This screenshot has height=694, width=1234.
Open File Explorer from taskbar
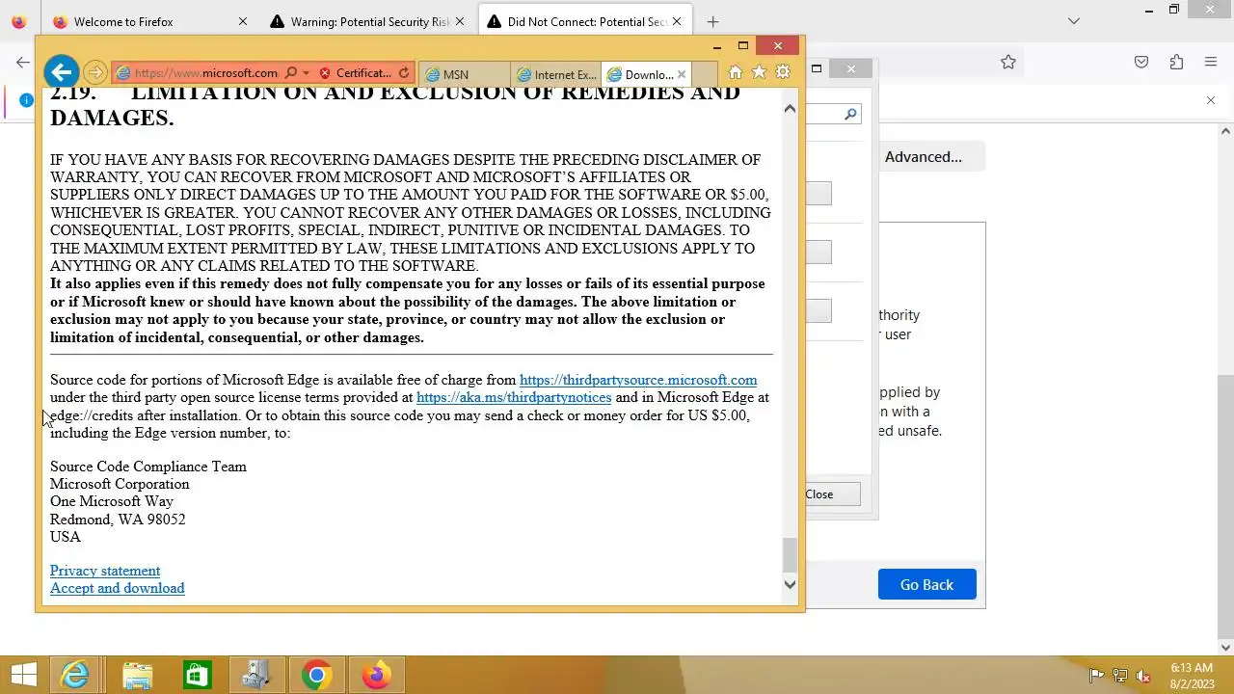[x=137, y=676]
